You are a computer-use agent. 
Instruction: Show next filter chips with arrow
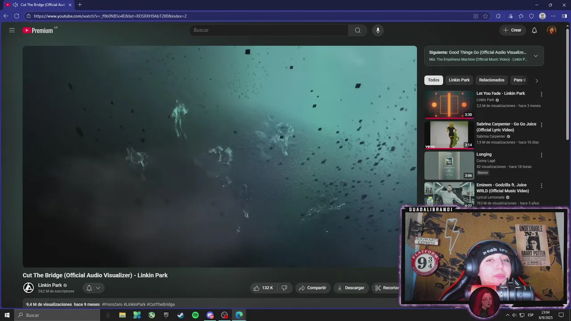click(537, 81)
